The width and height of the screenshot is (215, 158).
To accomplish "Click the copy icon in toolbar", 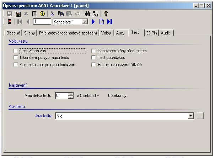I will [x=61, y=14].
